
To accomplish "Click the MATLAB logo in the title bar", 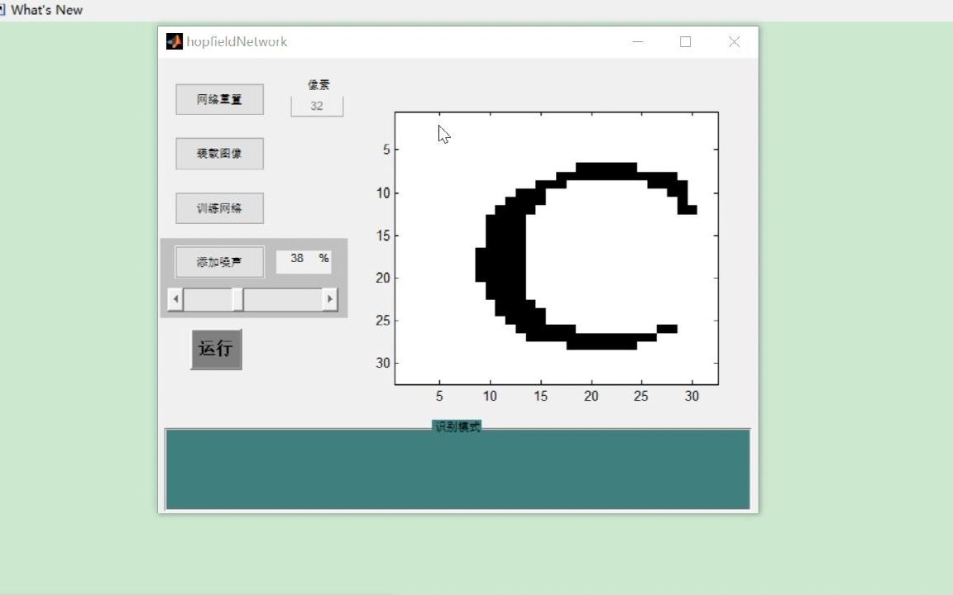I will point(174,40).
